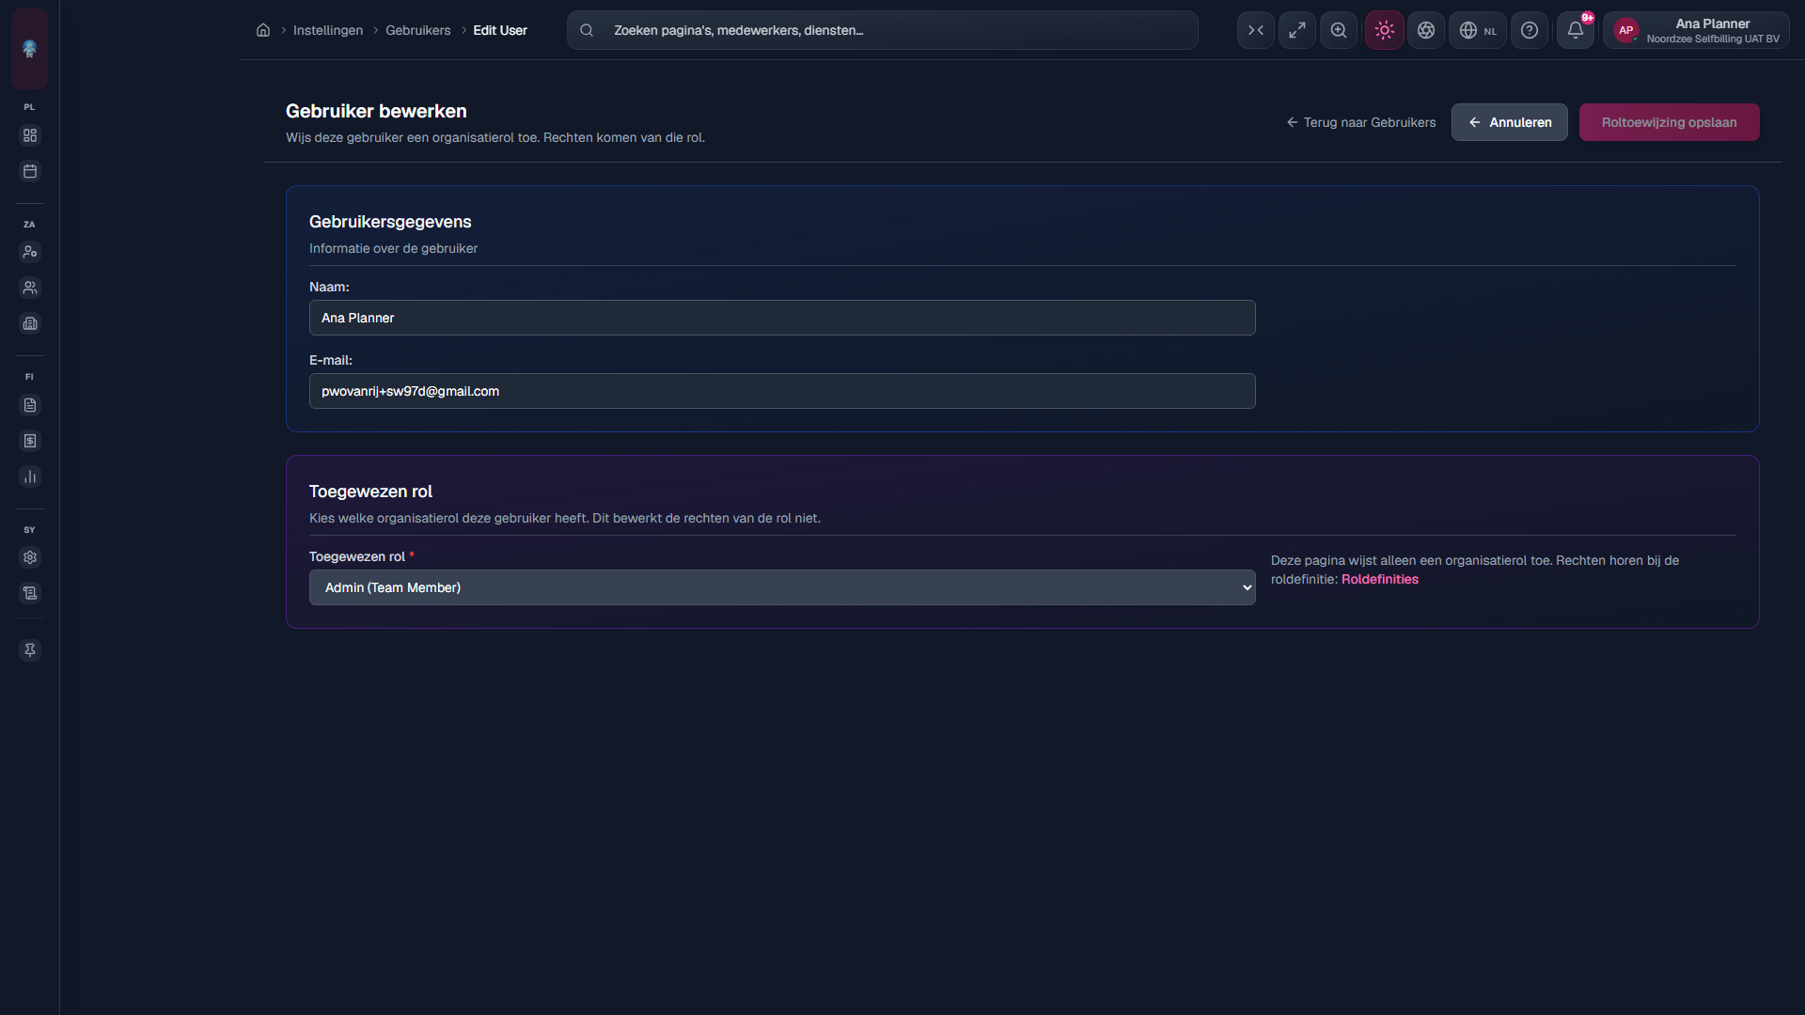Open the people group icon in sidebar

(30, 288)
